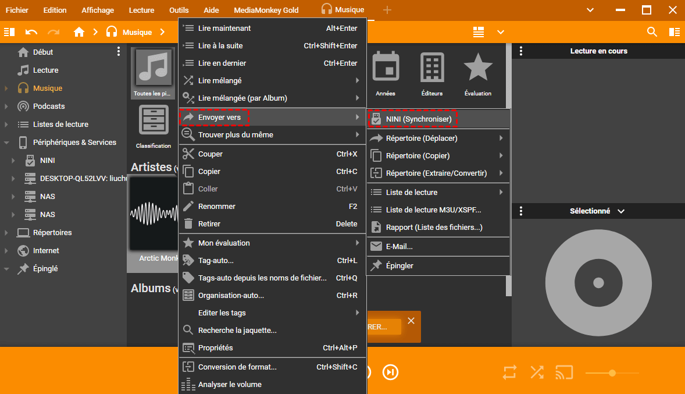Choose Propriétés in the context menu
The width and height of the screenshot is (685, 394).
pyautogui.click(x=215, y=348)
